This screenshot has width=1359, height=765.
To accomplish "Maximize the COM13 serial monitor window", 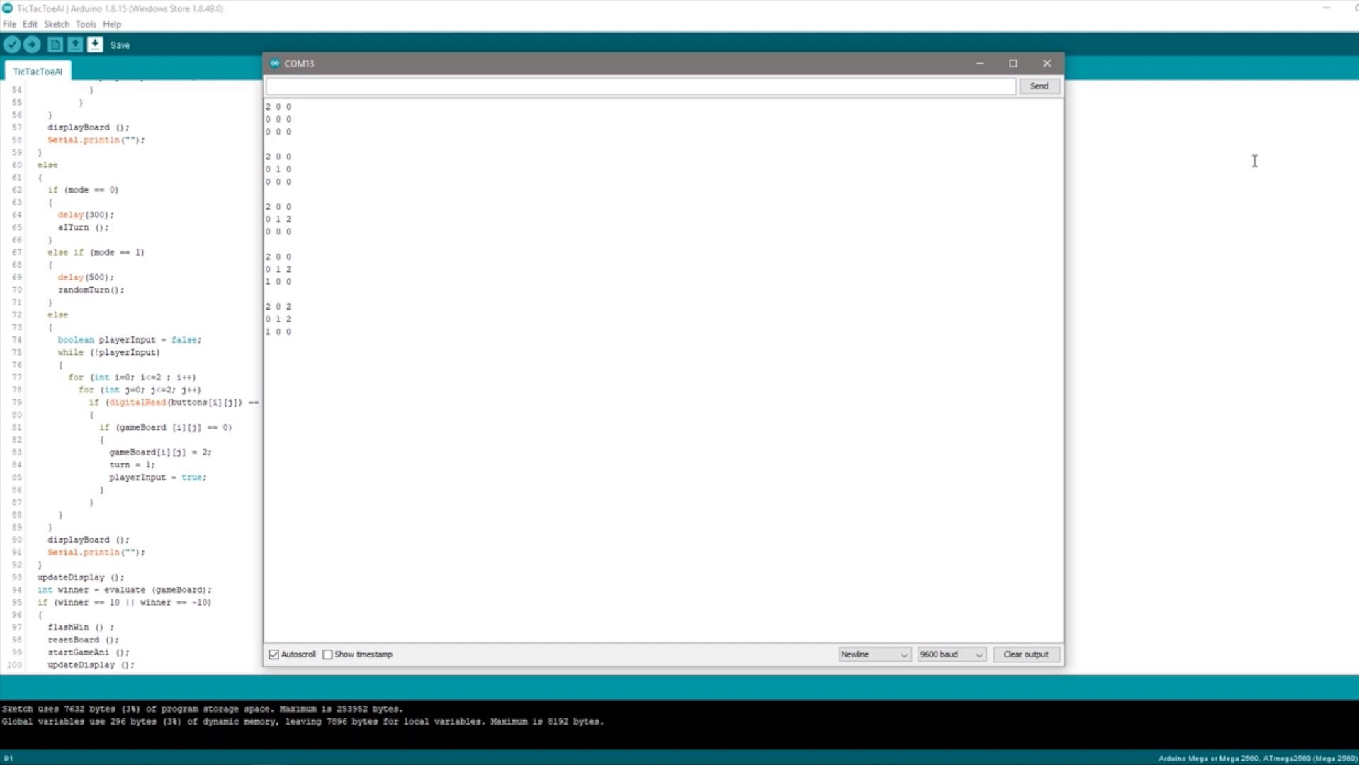I will coord(1013,64).
